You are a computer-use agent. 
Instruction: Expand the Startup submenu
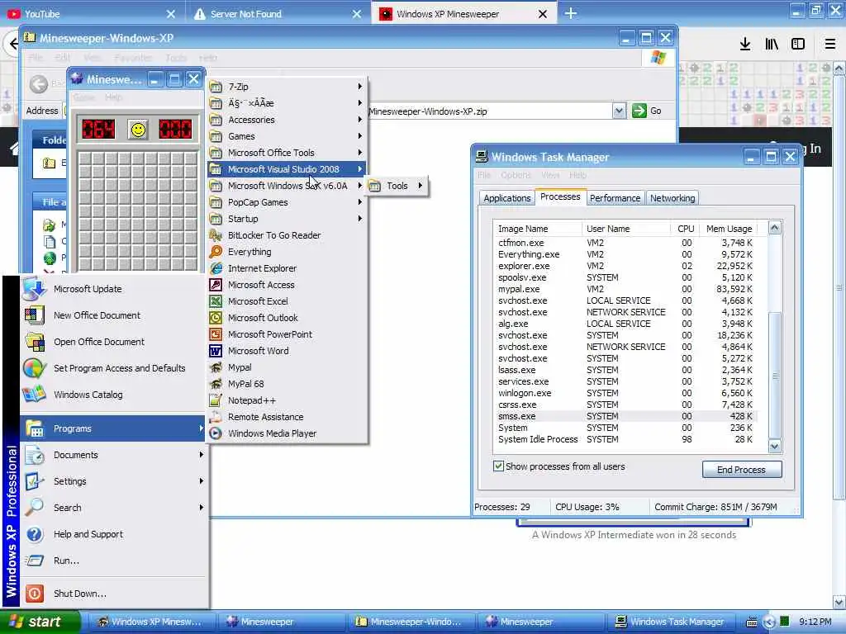click(x=288, y=219)
